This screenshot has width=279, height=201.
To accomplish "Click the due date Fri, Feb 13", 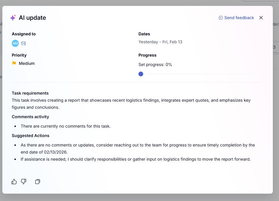I will (172, 42).
